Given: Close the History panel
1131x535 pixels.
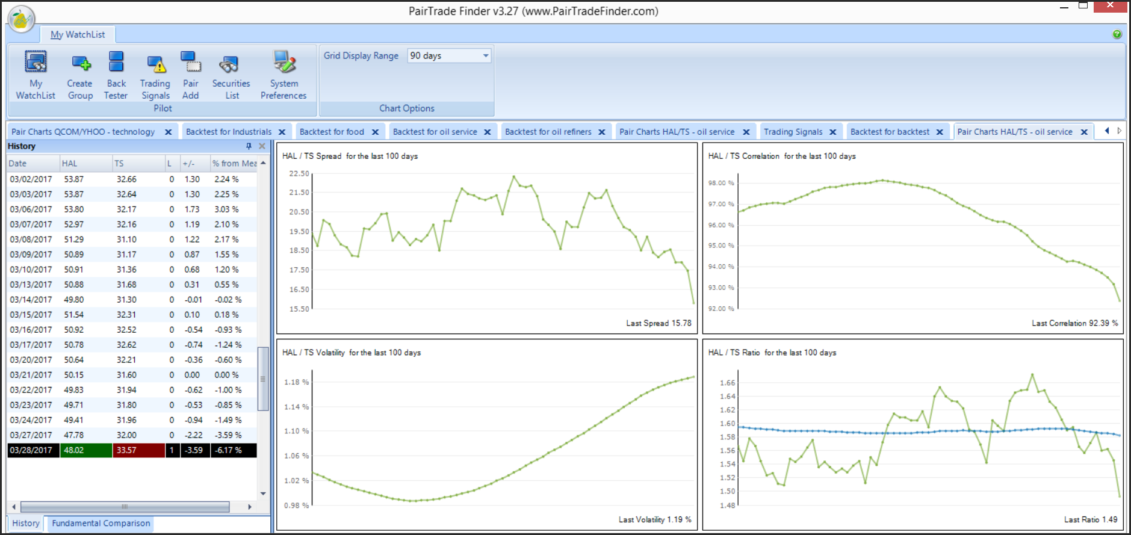Looking at the screenshot, I should [x=262, y=146].
